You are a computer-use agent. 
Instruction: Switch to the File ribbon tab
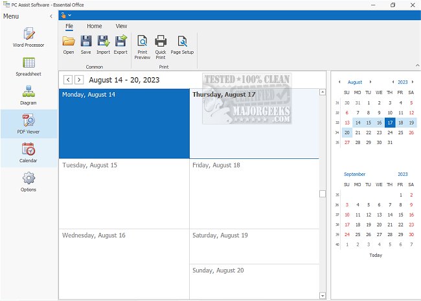[x=69, y=26]
